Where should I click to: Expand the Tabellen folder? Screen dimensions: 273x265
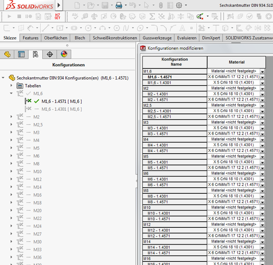(11, 85)
